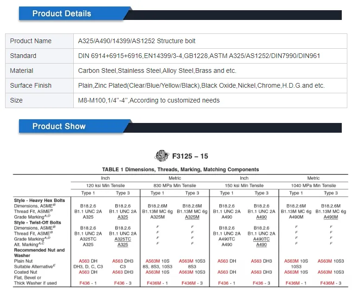The image size is (358, 290).
Task: Click the ASTM logo beside F3125 – 15
Action: point(162,156)
